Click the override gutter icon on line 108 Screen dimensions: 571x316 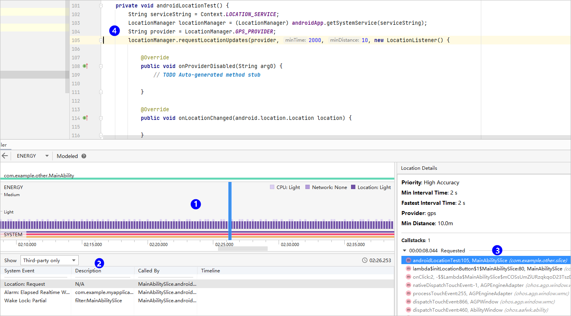(x=85, y=66)
